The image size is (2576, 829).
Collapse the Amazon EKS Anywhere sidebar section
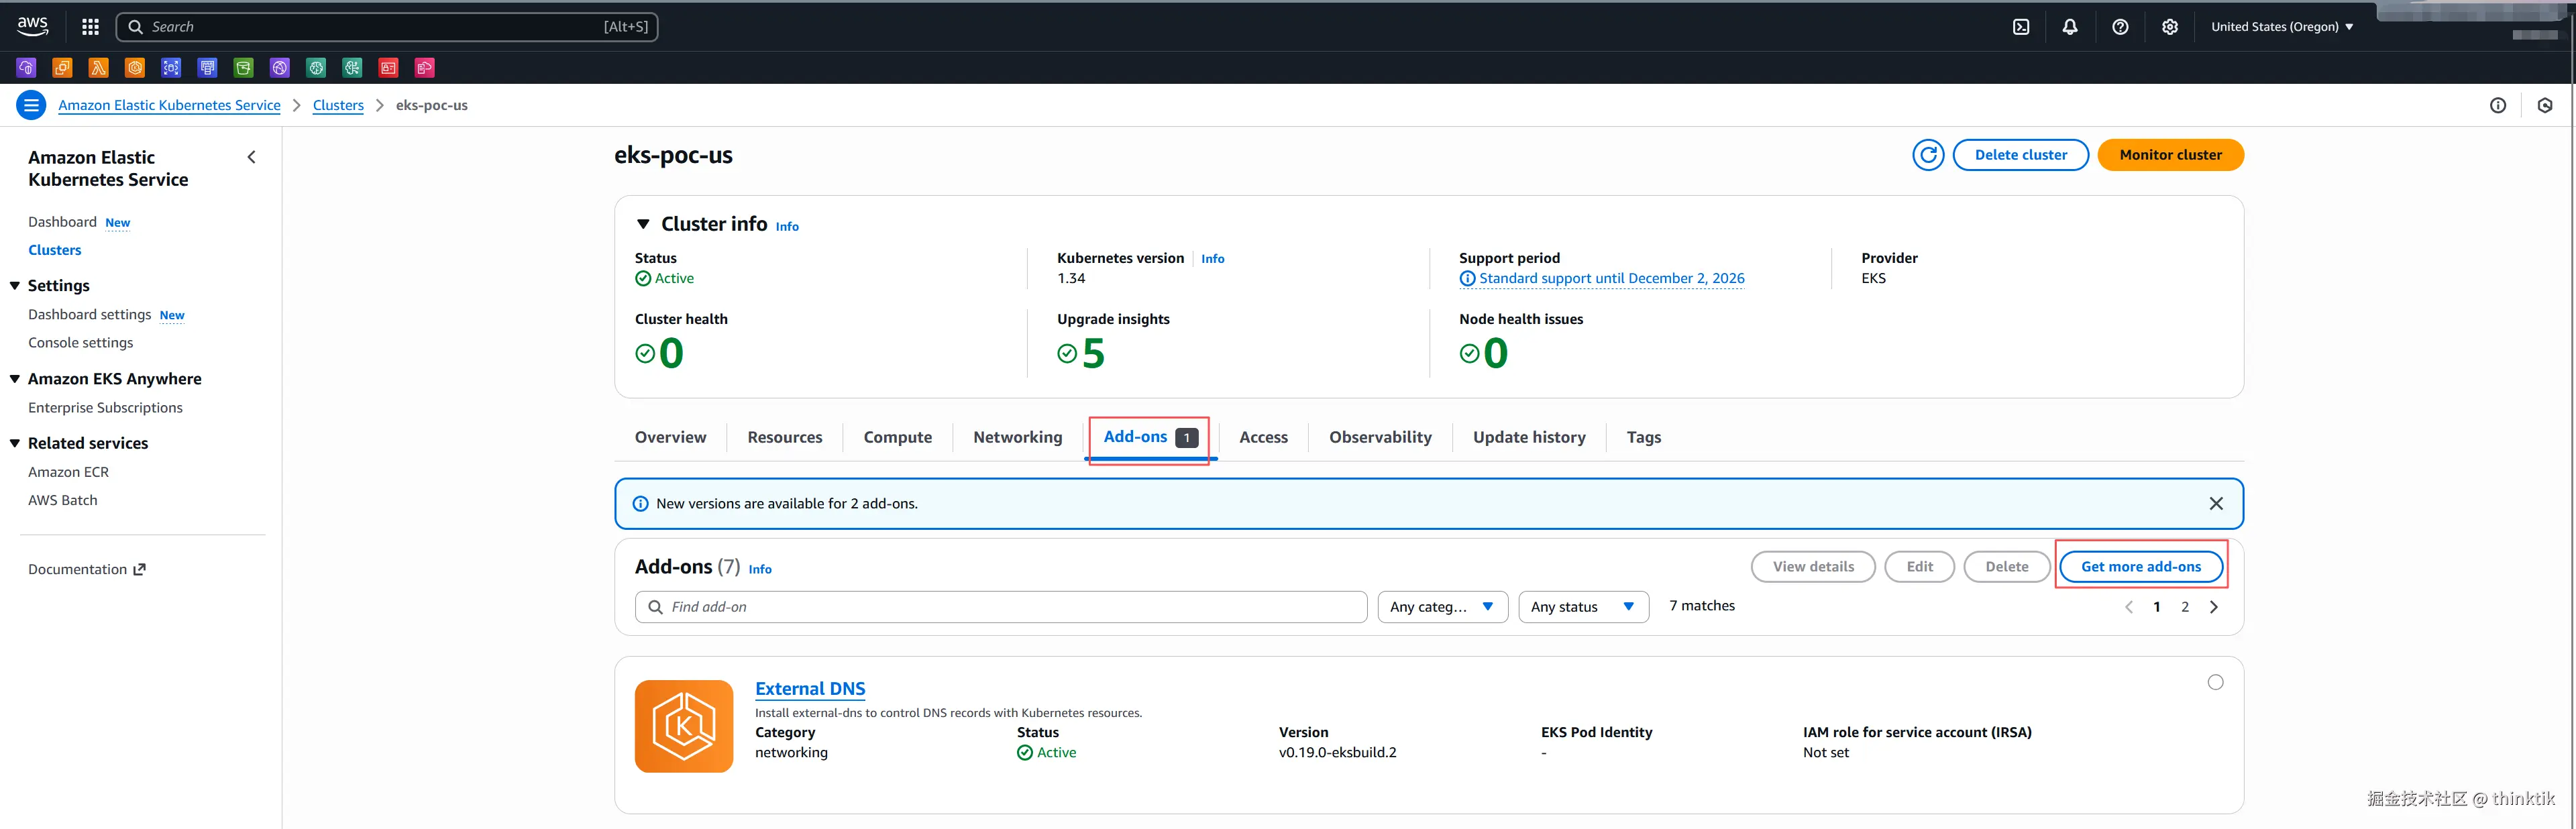[x=15, y=379]
